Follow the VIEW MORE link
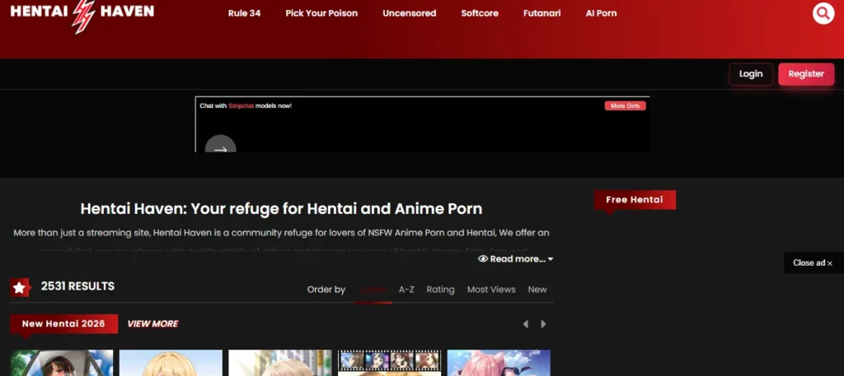 [152, 324]
